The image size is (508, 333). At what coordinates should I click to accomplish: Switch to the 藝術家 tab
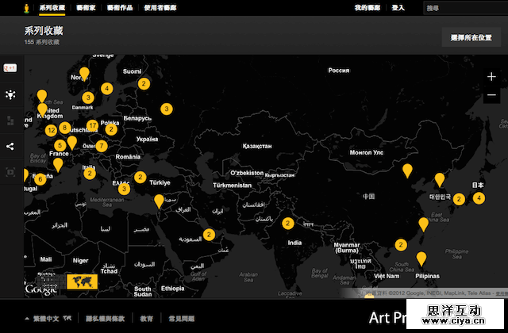tap(87, 8)
